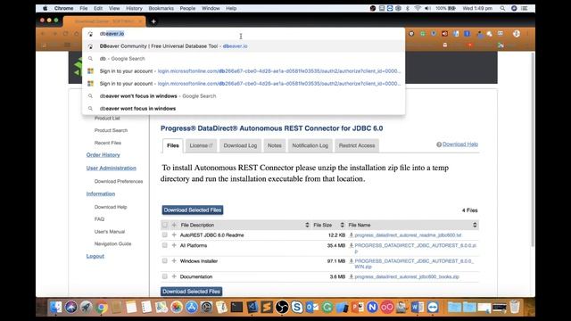Open the Photos app in dock

[177, 307]
